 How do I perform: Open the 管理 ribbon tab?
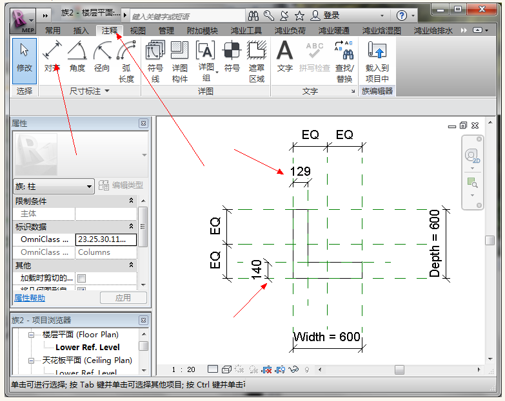coord(166,30)
